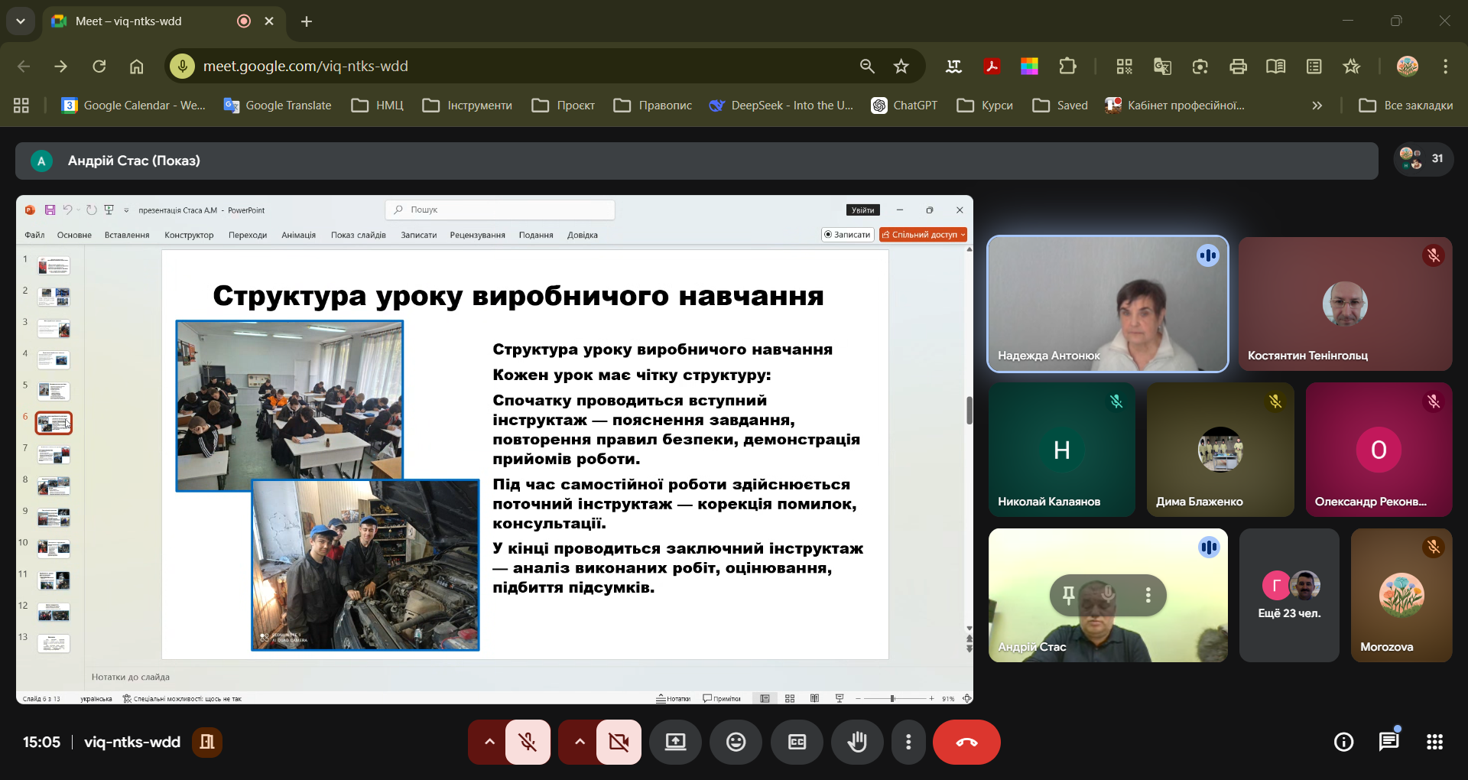Viewport: 1468px width, 780px height.
Task: Click the red leave call button
Action: (966, 742)
